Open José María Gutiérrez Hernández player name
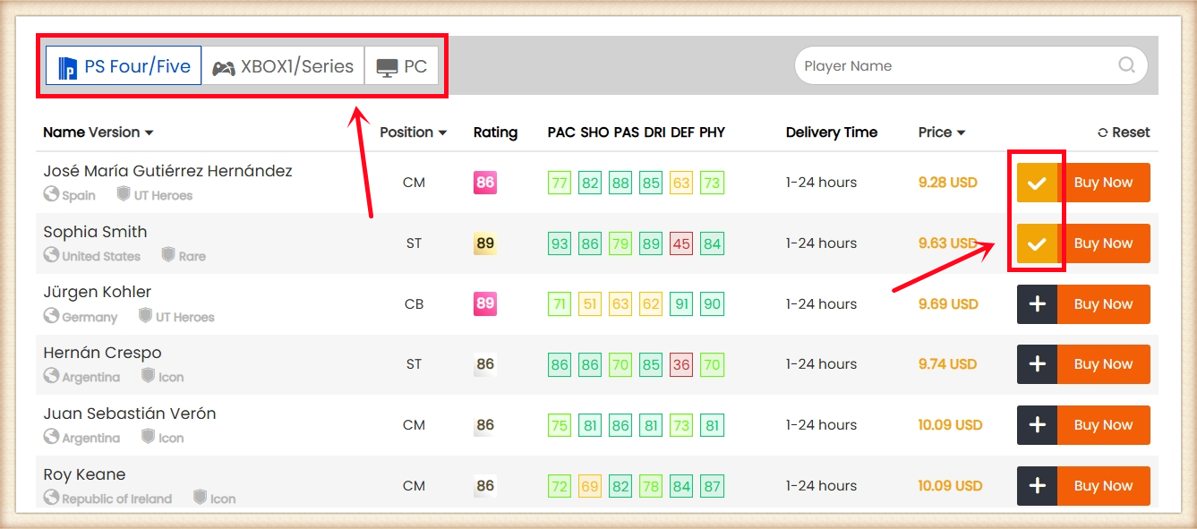The width and height of the screenshot is (1197, 529). [x=167, y=171]
